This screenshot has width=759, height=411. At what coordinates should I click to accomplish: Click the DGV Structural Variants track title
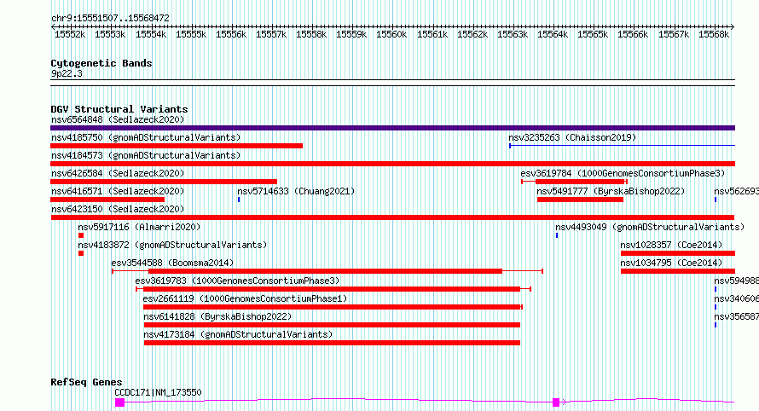click(119, 109)
